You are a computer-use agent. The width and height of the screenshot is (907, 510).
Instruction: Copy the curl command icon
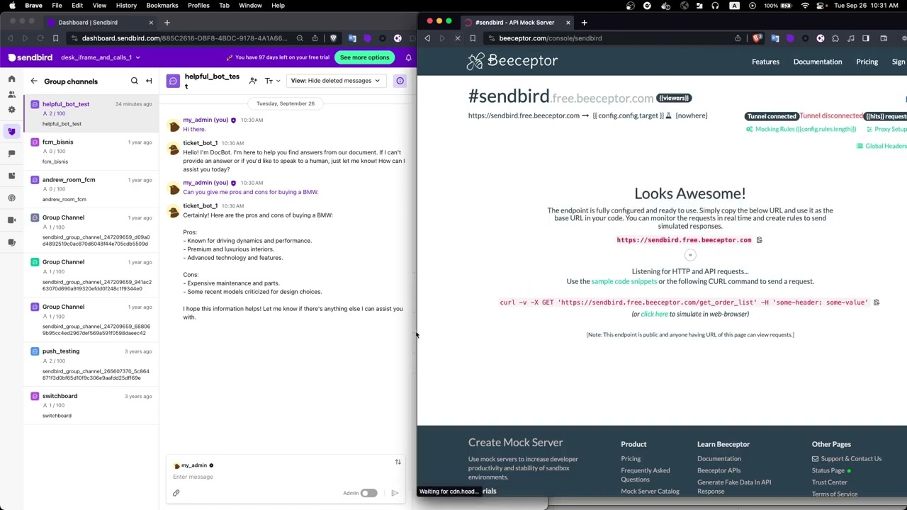pyautogui.click(x=876, y=302)
